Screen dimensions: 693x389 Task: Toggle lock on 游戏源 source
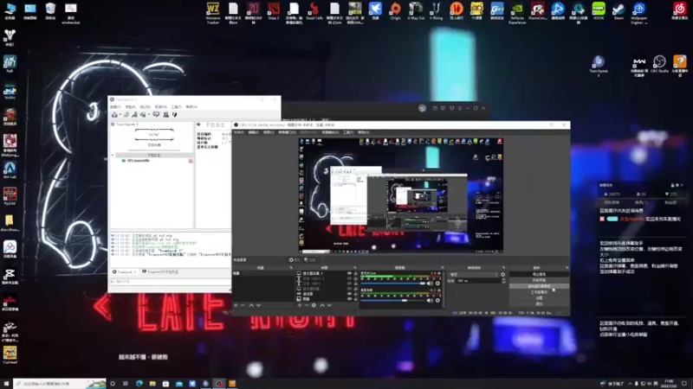click(x=355, y=294)
